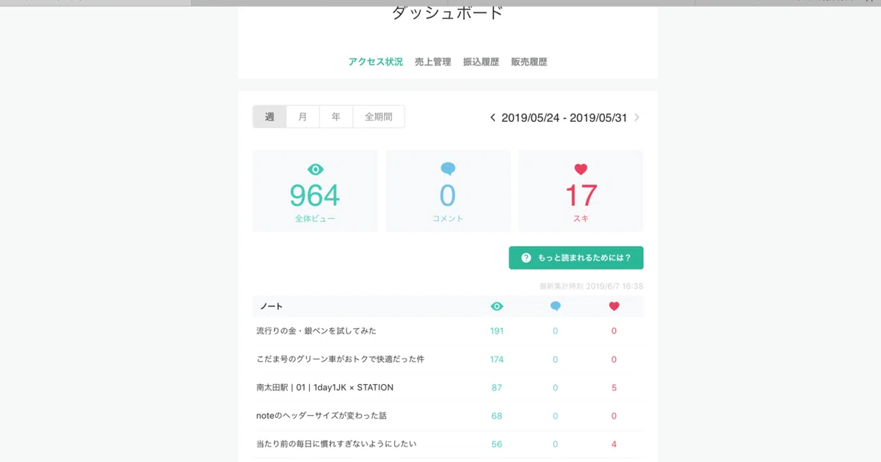881x462 pixels.
Task: Click like count 5 for 南太田駅 row
Action: coord(614,387)
